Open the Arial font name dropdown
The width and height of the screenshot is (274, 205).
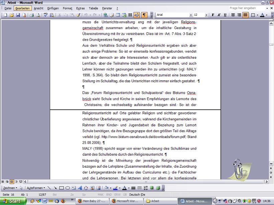191,15
